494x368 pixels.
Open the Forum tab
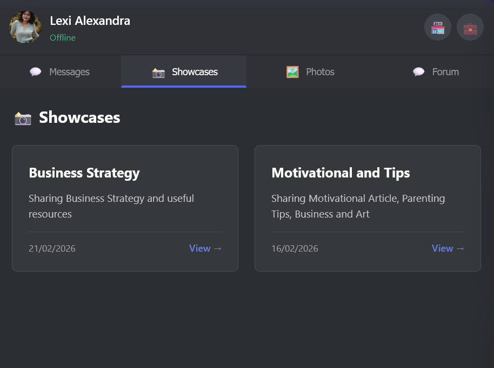[x=446, y=71]
